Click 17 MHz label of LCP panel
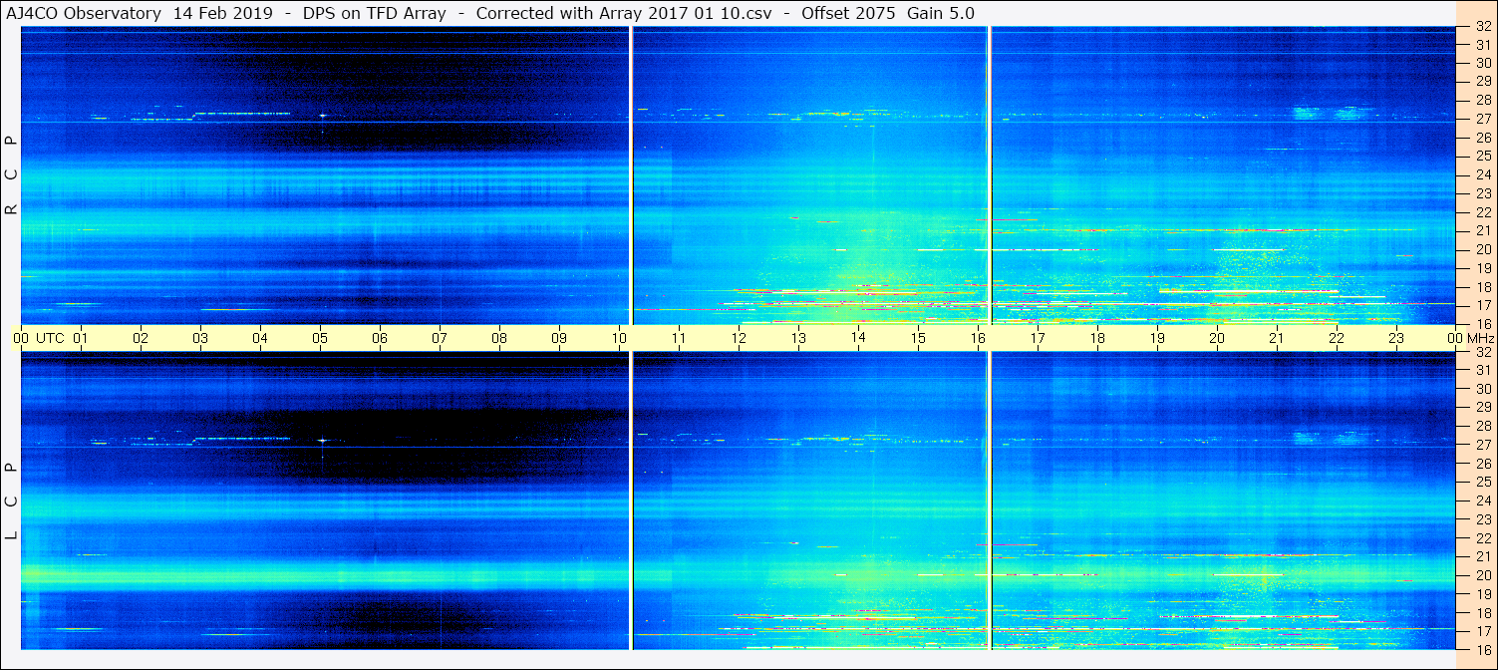The width and height of the screenshot is (1498, 670). pos(1483,631)
